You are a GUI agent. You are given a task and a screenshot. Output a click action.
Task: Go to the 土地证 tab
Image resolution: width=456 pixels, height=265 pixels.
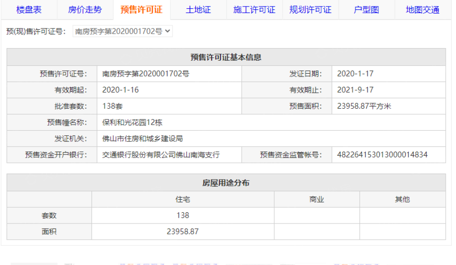click(198, 10)
